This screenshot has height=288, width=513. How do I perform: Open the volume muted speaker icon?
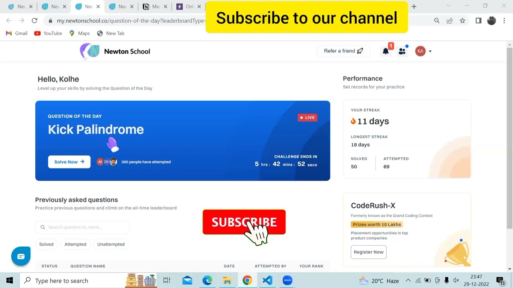[x=456, y=280]
